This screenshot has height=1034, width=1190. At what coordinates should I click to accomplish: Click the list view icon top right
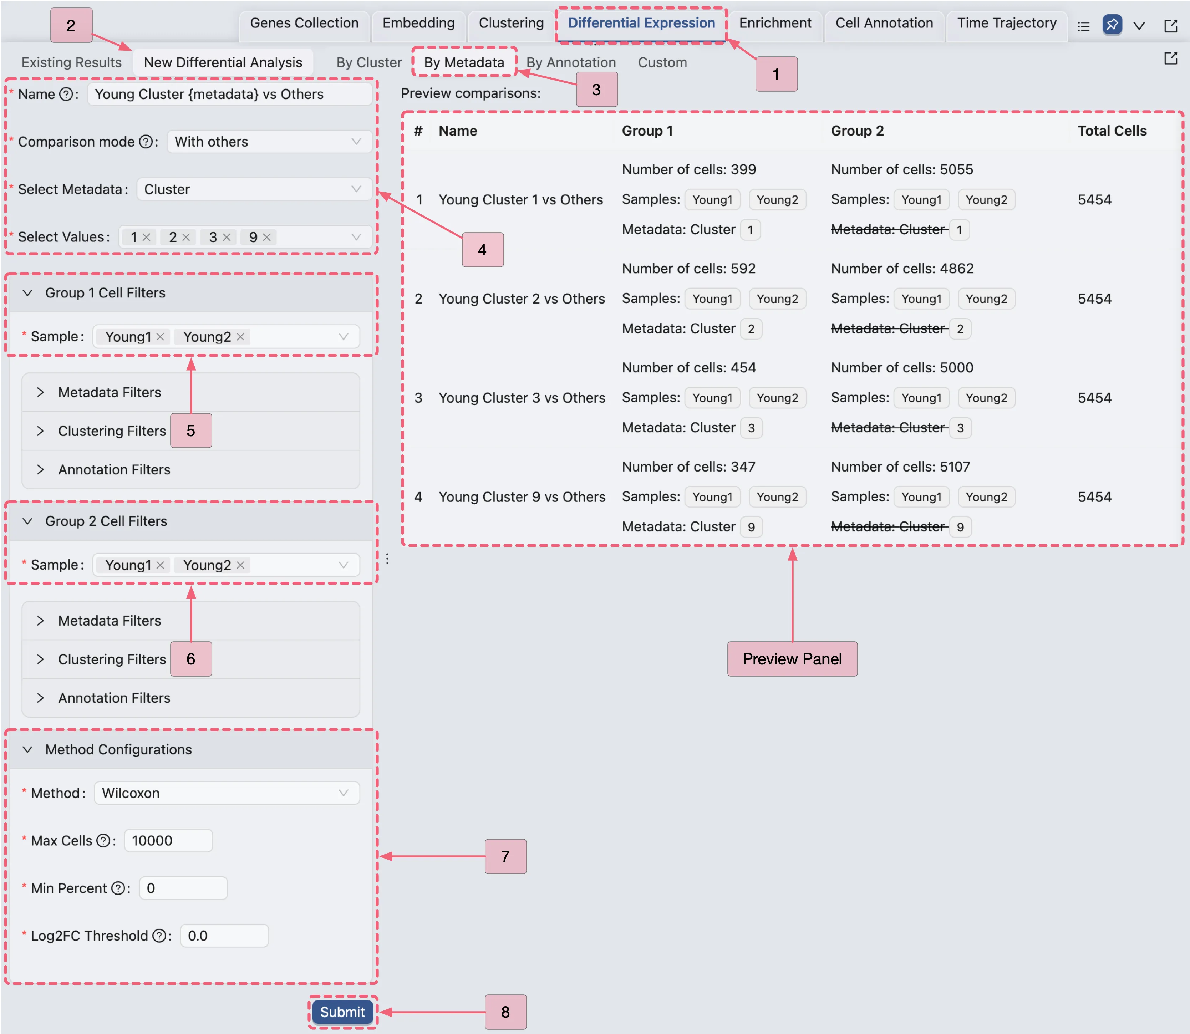[x=1083, y=26]
